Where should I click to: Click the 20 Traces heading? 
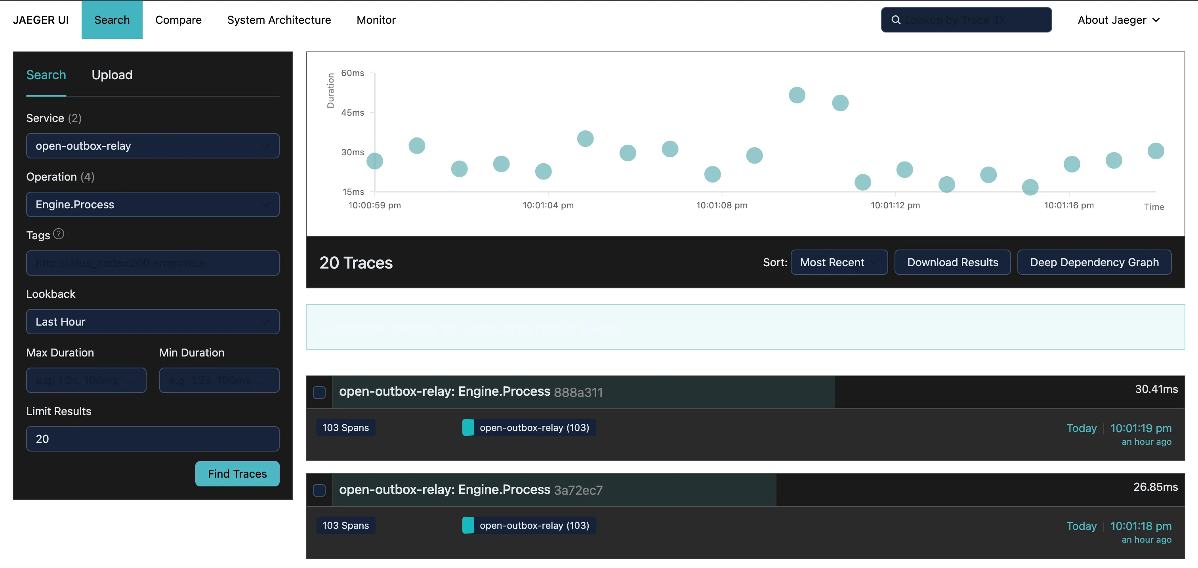pyautogui.click(x=356, y=263)
